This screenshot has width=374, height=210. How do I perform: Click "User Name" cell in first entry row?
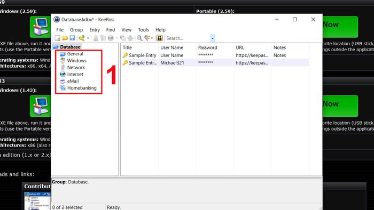point(172,55)
